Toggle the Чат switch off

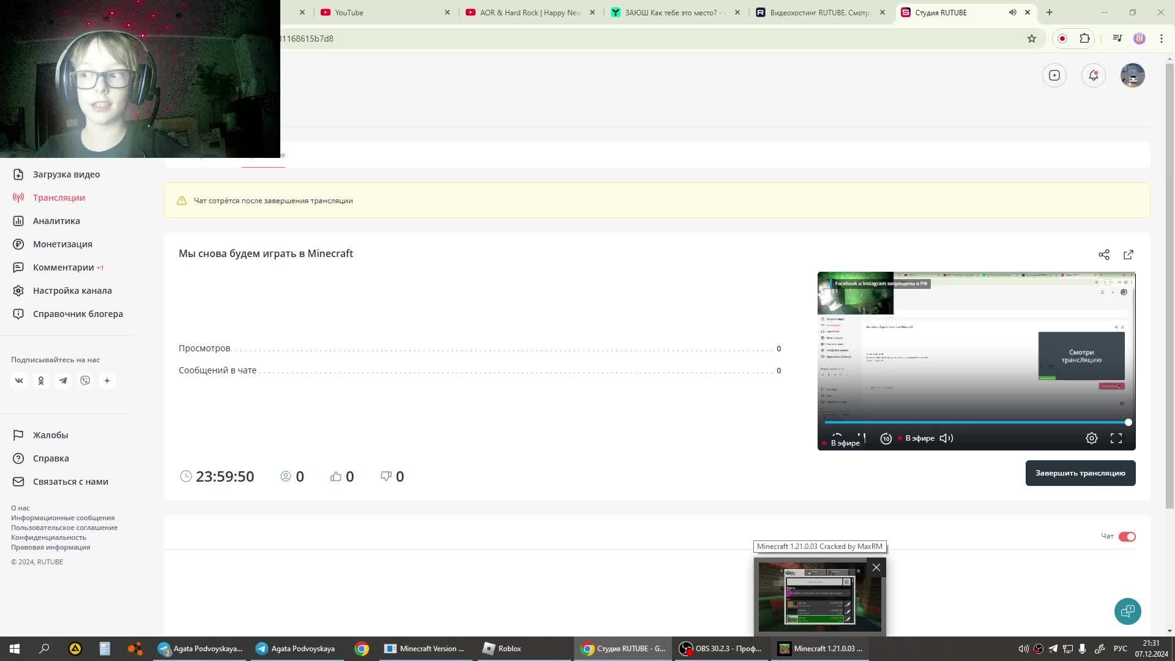pos(1127,537)
